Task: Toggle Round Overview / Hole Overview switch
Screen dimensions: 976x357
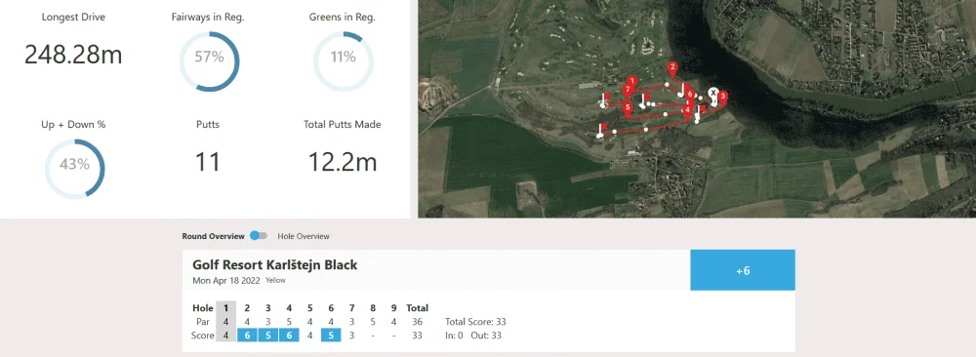Action: (259, 236)
